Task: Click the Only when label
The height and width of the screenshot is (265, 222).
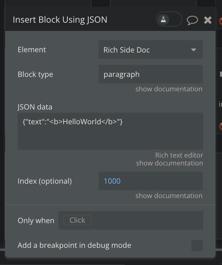Action: (36, 220)
